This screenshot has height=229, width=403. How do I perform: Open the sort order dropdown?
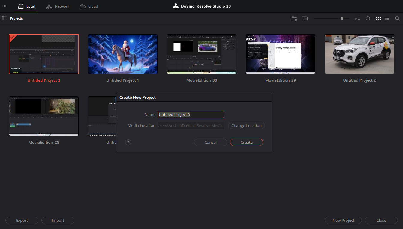(x=357, y=18)
